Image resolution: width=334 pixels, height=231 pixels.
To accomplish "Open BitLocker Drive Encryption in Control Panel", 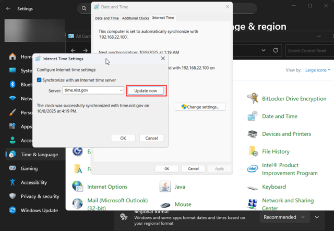I will 294,99.
